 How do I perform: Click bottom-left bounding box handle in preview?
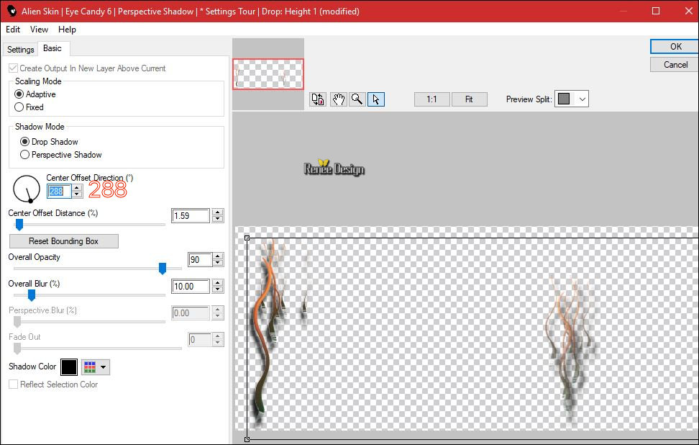tap(247, 440)
